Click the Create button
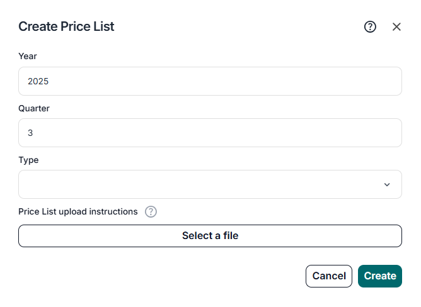421x307 pixels. click(380, 276)
